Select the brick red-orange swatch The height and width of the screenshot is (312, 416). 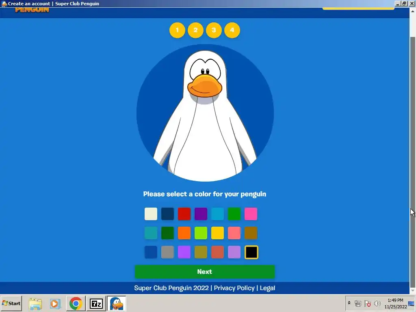pos(218,252)
